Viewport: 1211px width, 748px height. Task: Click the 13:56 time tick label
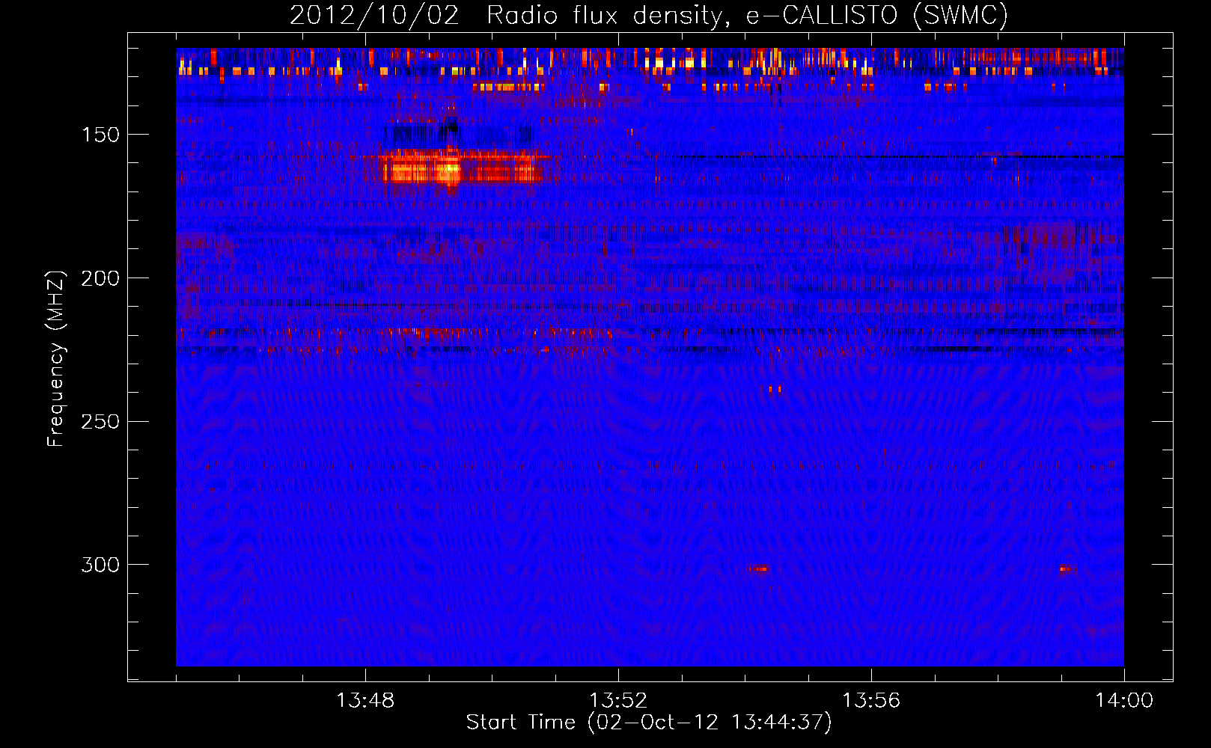871,701
